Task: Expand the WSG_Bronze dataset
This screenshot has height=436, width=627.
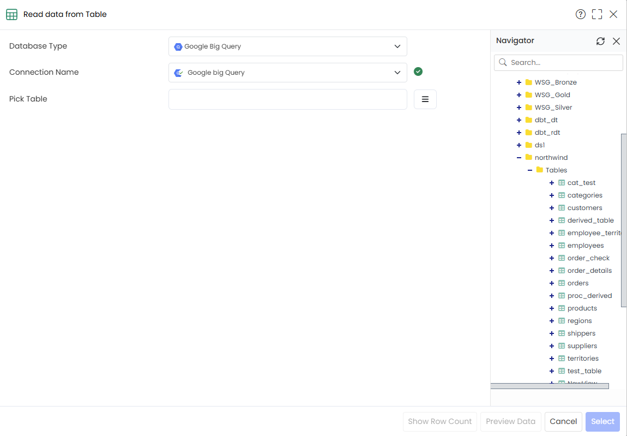Action: pyautogui.click(x=519, y=82)
